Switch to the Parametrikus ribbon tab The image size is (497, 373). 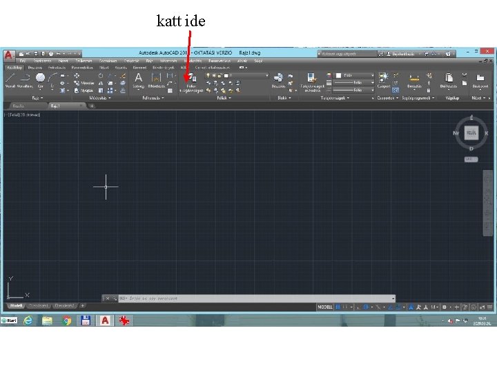coord(82,68)
